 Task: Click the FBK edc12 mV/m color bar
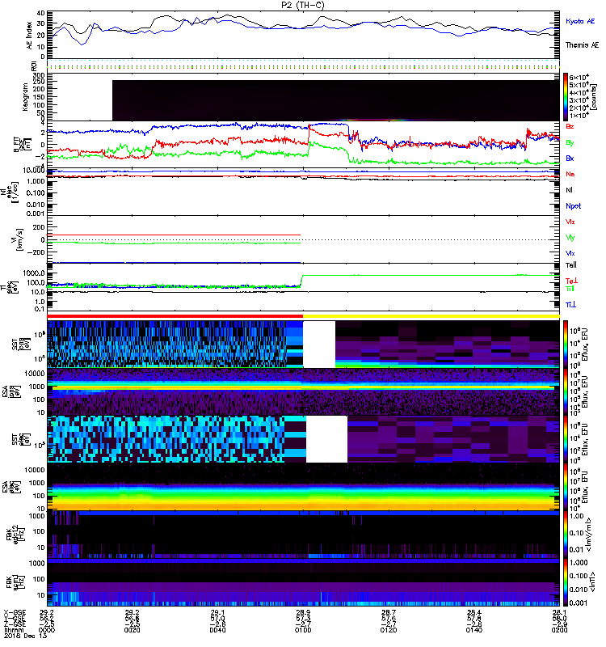point(566,534)
